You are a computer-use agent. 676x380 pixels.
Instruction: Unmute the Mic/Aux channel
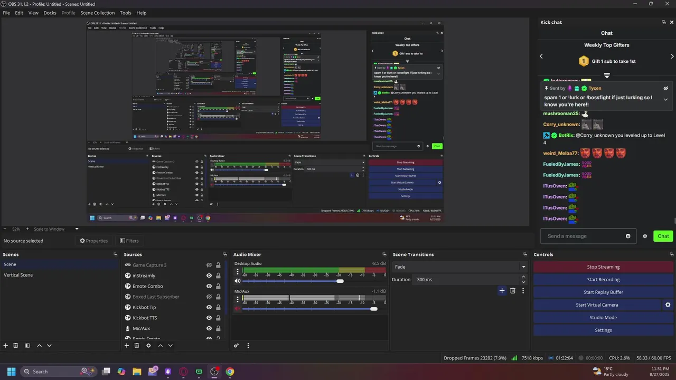tap(238, 309)
